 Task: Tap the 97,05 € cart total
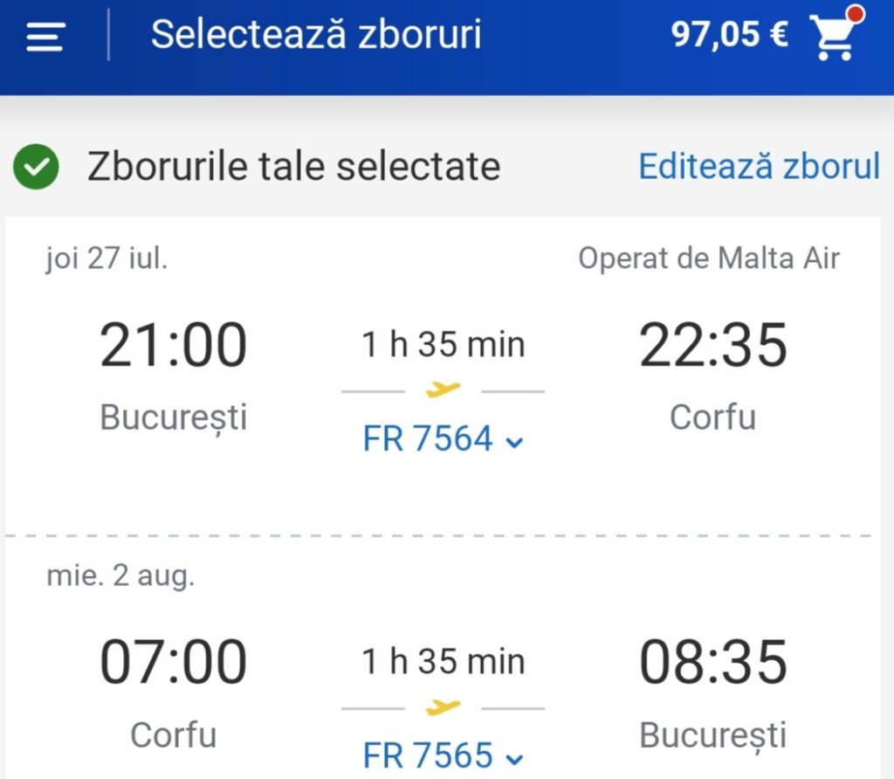(x=729, y=36)
